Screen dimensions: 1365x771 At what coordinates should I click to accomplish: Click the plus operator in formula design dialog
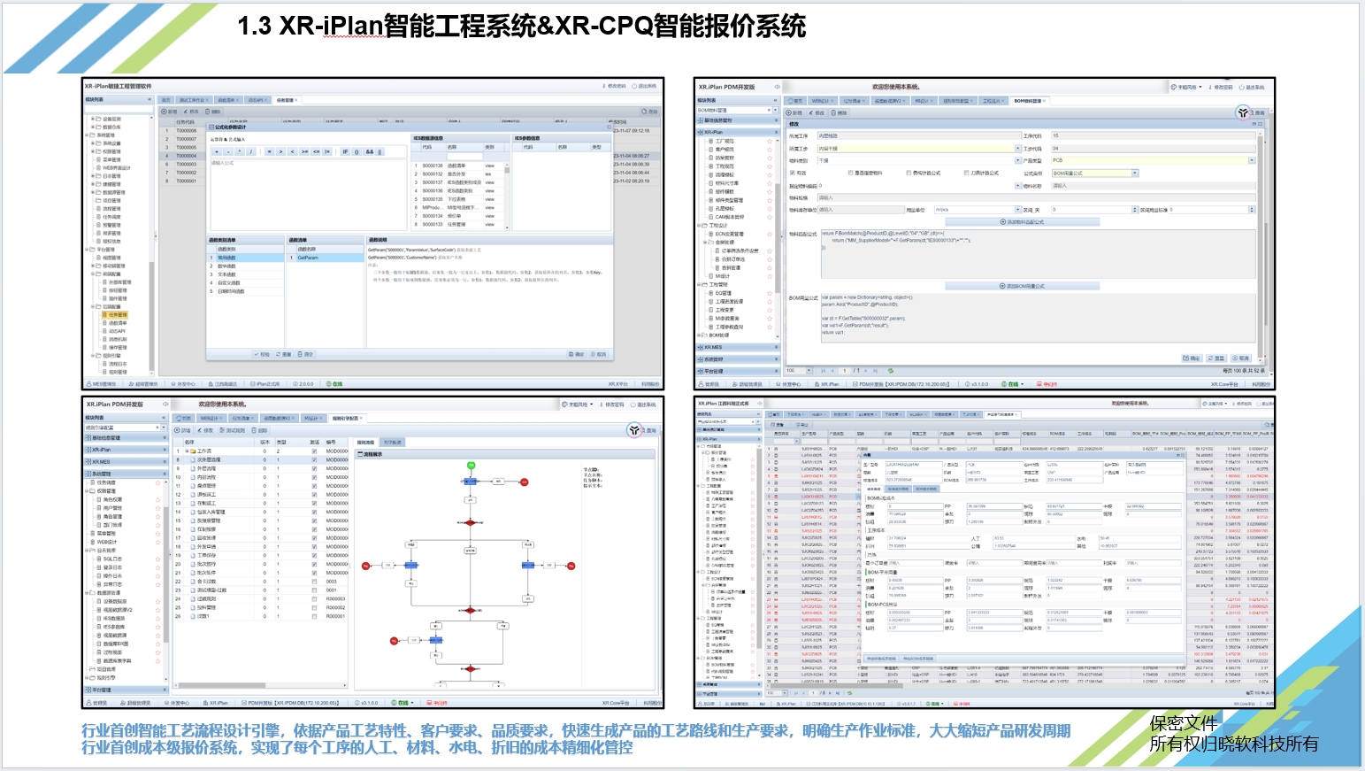(x=217, y=151)
